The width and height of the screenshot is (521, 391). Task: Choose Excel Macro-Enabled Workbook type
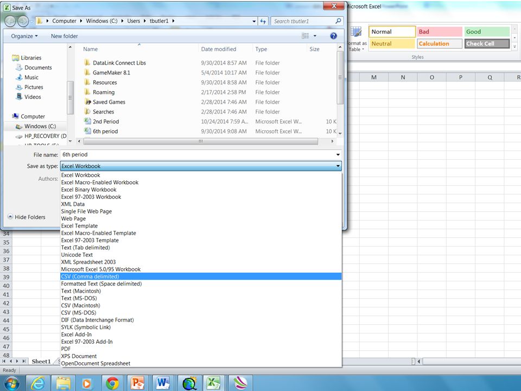click(201, 182)
